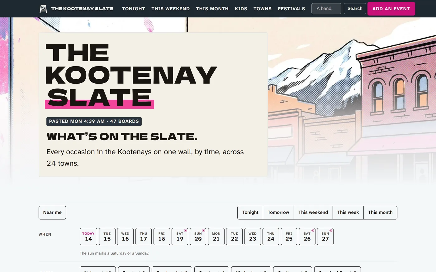
Task: Select the Tomorrow time filter
Action: [x=278, y=213]
